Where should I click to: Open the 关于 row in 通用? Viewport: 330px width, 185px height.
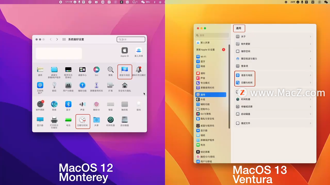[274, 36]
